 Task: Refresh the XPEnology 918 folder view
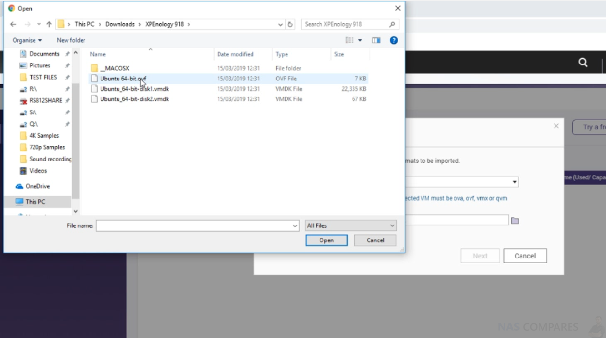[290, 24]
